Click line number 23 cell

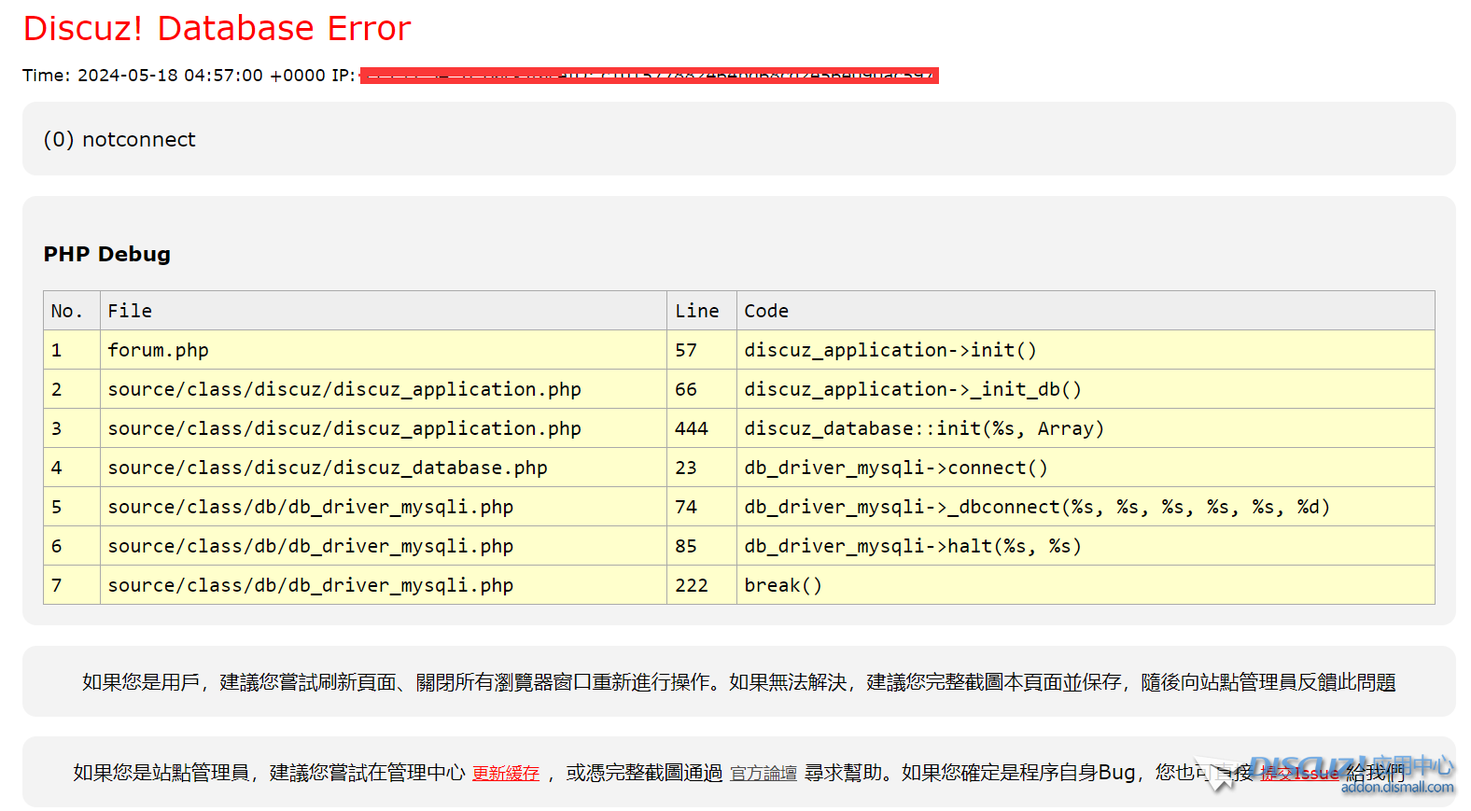coord(702,468)
